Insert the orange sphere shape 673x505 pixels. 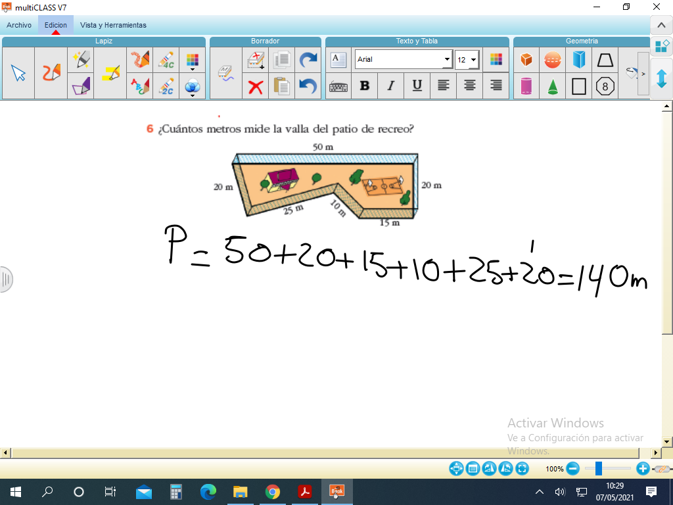[x=552, y=60]
